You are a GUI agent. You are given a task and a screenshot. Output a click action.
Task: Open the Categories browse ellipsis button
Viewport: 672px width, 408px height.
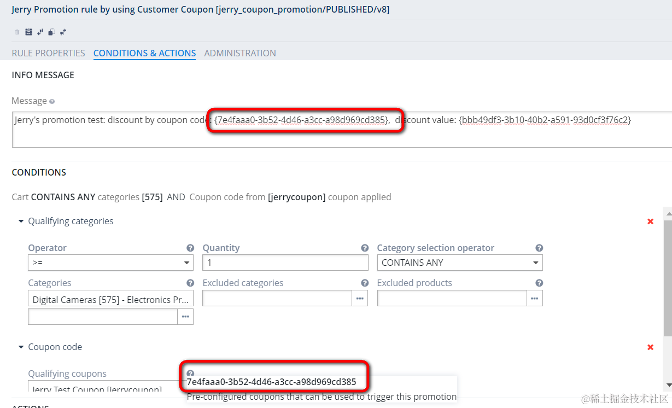coord(185,317)
